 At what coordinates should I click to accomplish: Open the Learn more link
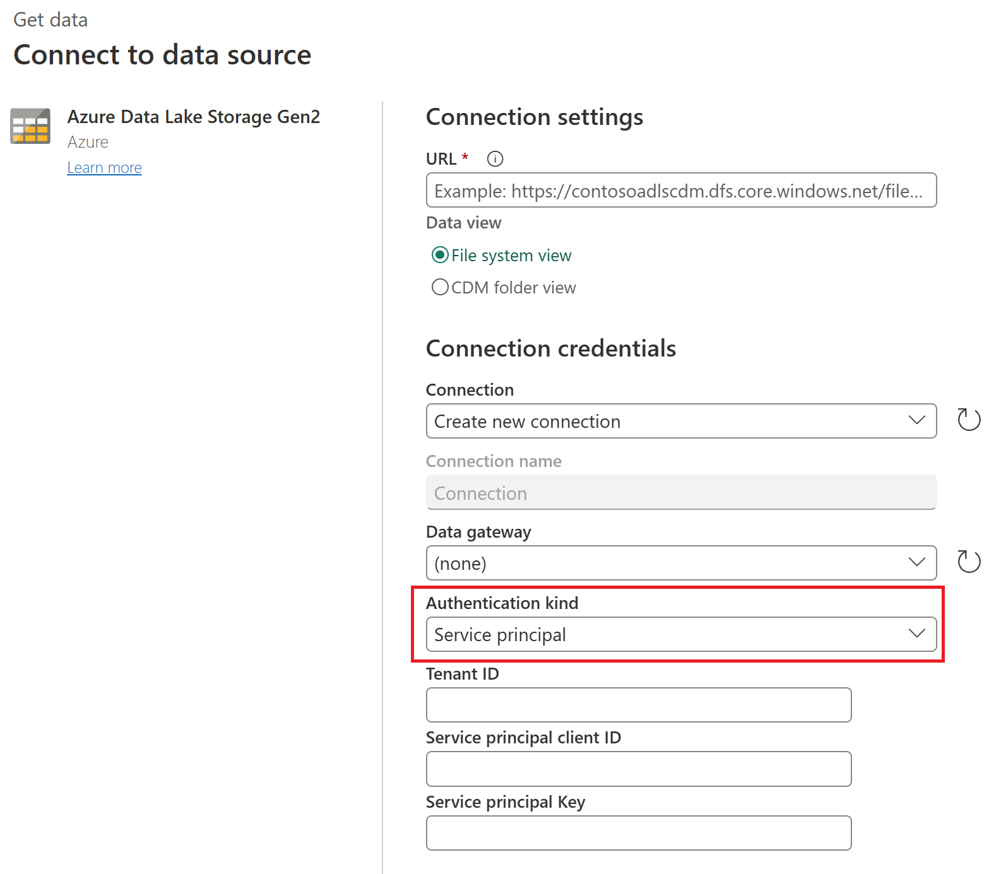[105, 168]
